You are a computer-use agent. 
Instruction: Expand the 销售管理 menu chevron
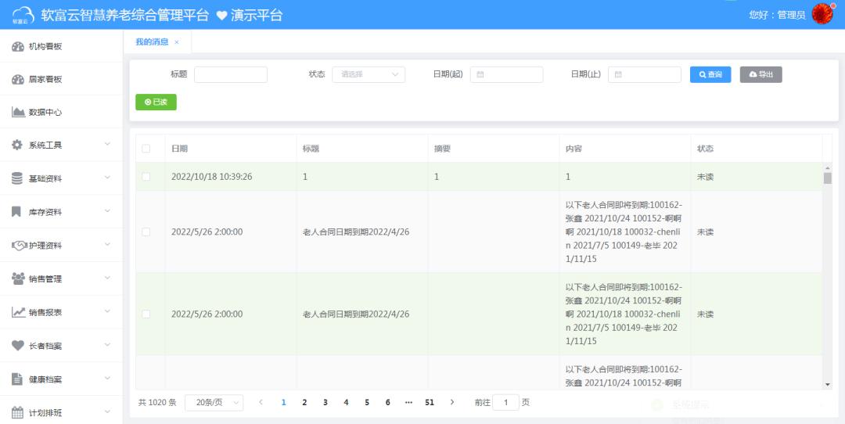107,278
